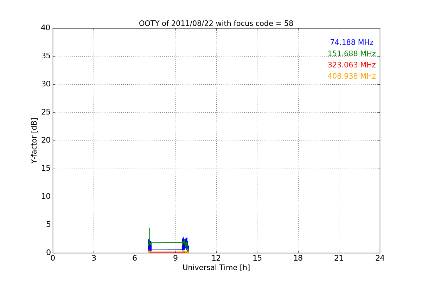The image size is (422, 281).
Task: Click the x-axis tick label 24
Action: 380,258
